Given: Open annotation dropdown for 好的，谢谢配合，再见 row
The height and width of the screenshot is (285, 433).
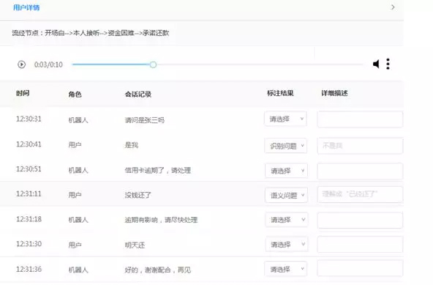Looking at the screenshot, I should (x=285, y=269).
